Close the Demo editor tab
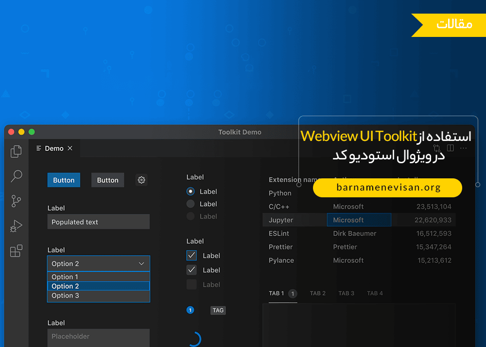This screenshot has width=486, height=347. coord(70,148)
